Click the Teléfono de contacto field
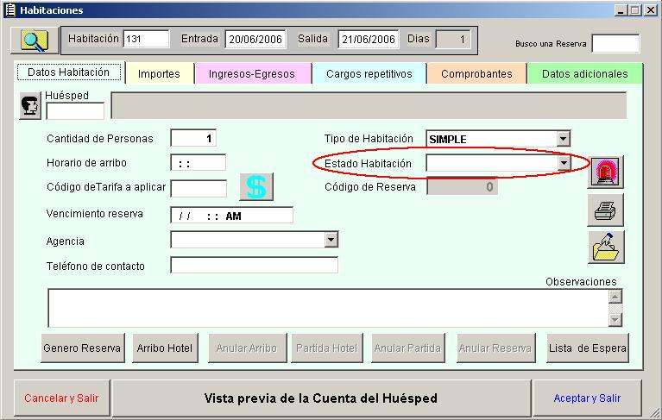Image resolution: width=662 pixels, height=420 pixels. [254, 266]
